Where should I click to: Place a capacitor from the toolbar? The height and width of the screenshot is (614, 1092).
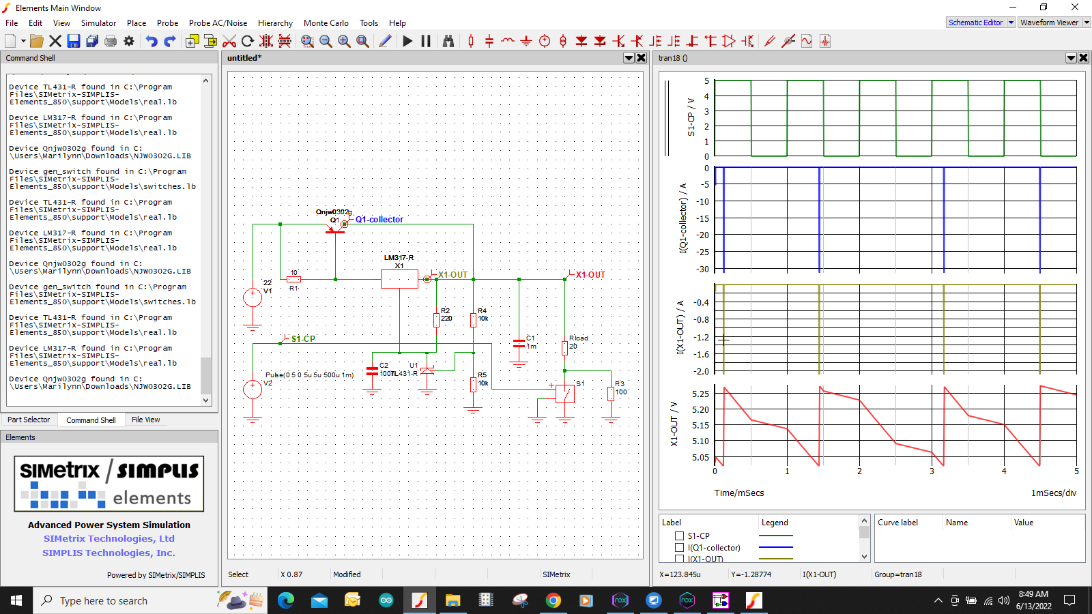489,41
